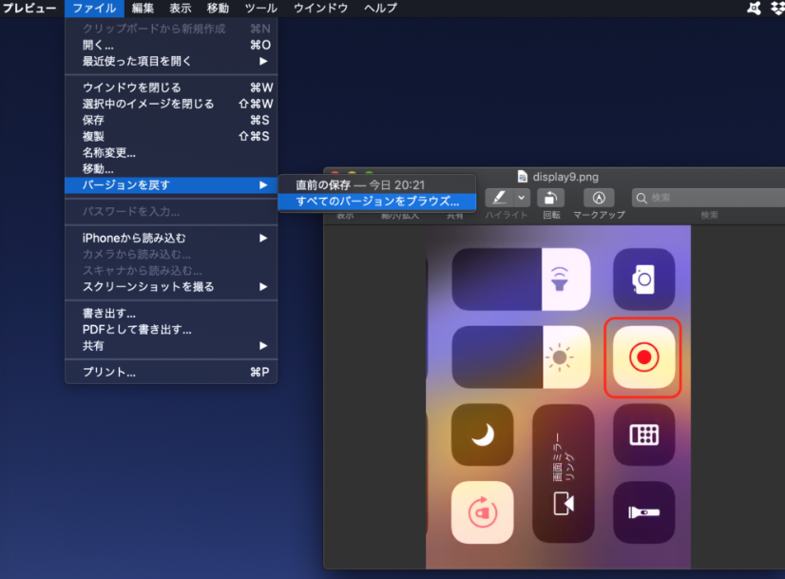Choose プリント... from the File menu
Image resolution: width=785 pixels, height=579 pixels.
pyautogui.click(x=171, y=372)
